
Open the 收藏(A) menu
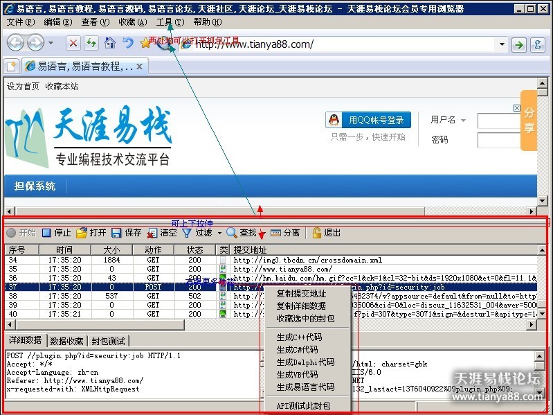click(133, 22)
